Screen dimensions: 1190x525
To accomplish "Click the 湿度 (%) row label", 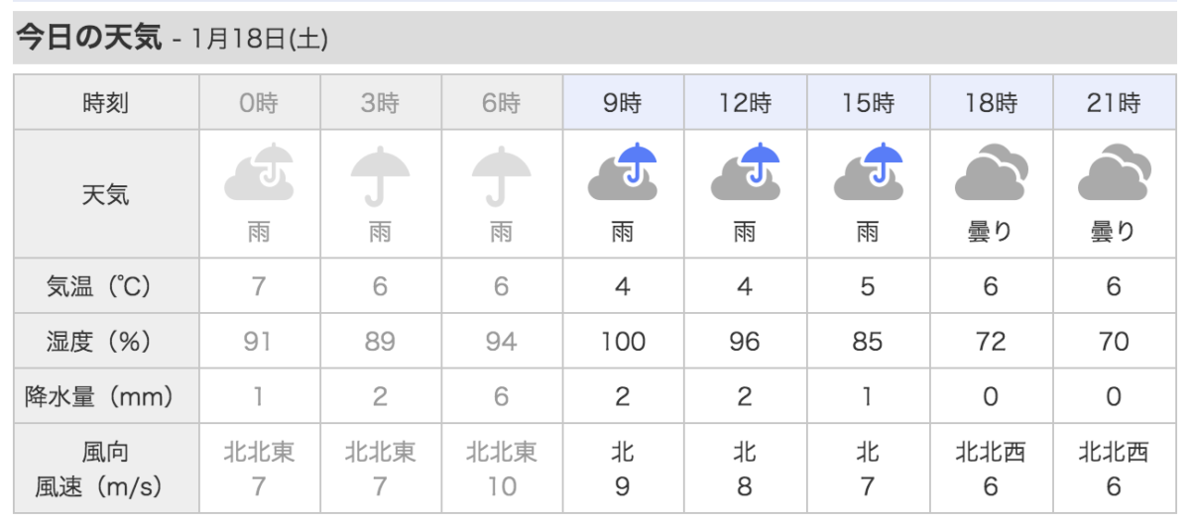I will pyautogui.click(x=105, y=342).
